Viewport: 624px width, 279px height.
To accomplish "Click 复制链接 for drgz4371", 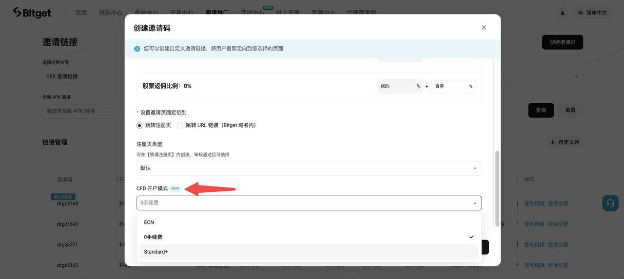I will 534,245.
